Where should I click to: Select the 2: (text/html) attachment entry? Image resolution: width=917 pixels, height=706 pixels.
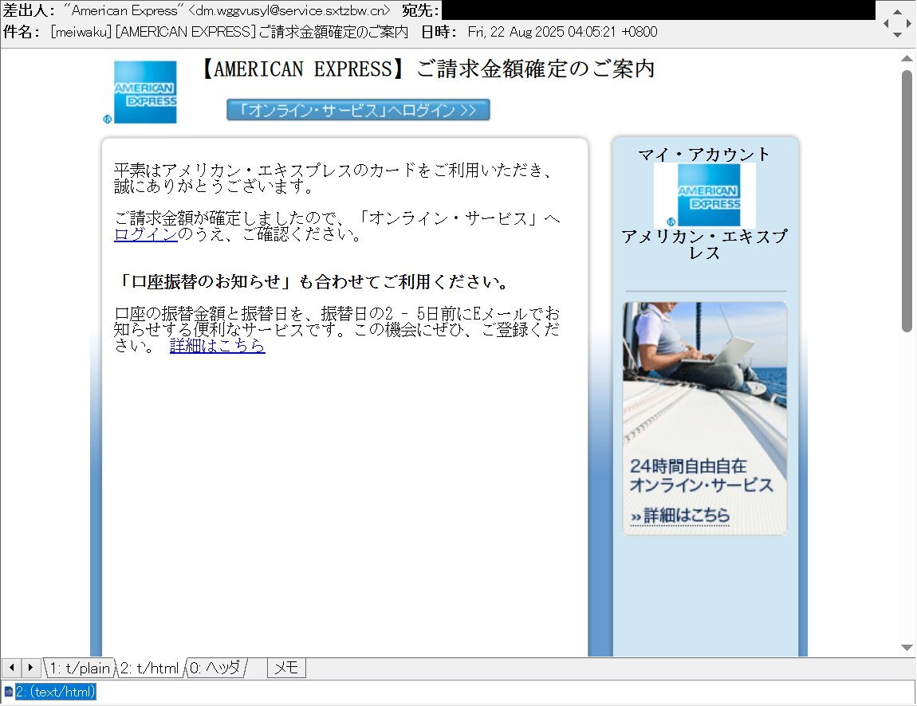tap(56, 692)
